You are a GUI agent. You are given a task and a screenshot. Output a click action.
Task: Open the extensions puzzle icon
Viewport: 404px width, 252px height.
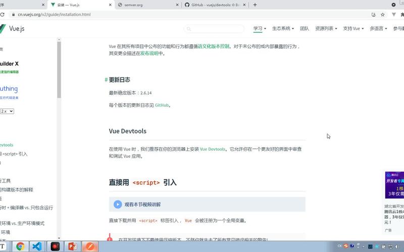click(x=402, y=15)
